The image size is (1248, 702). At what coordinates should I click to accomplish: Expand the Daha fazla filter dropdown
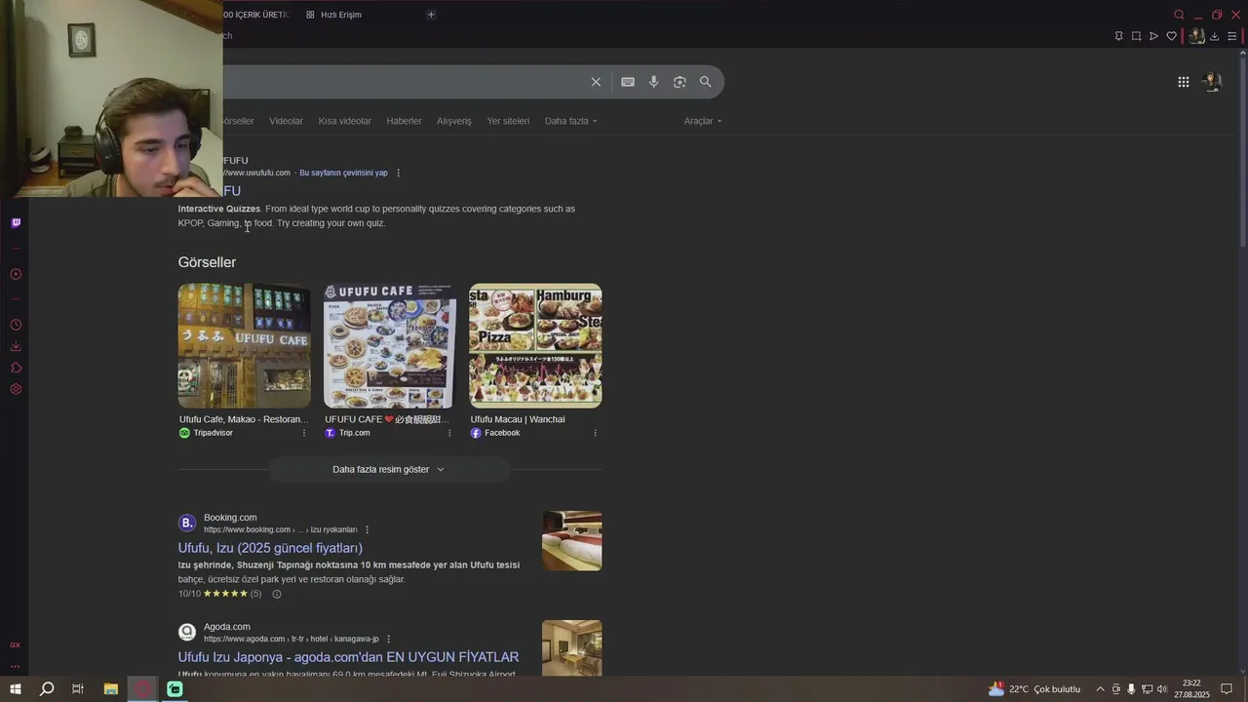coord(570,121)
